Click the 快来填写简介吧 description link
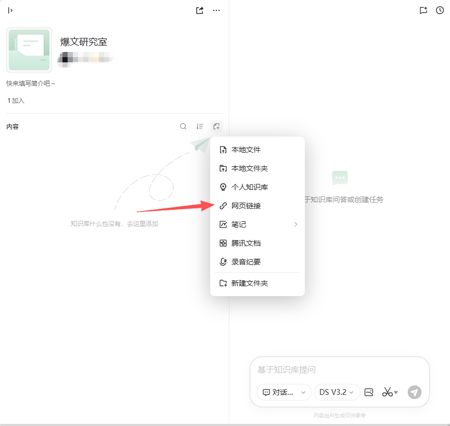Screen dimensions: 450x426 (31, 83)
